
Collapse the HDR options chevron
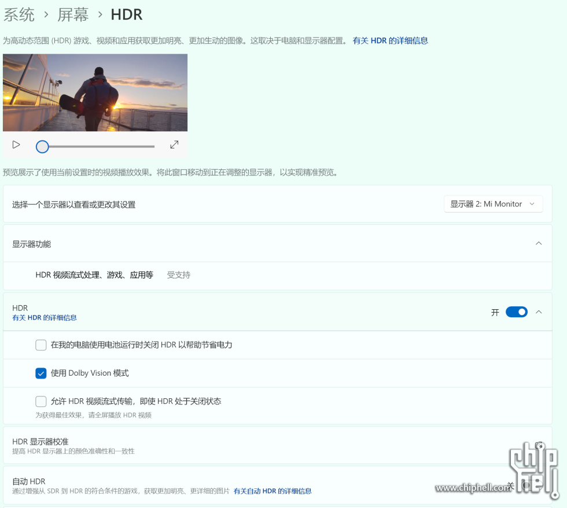tap(539, 312)
